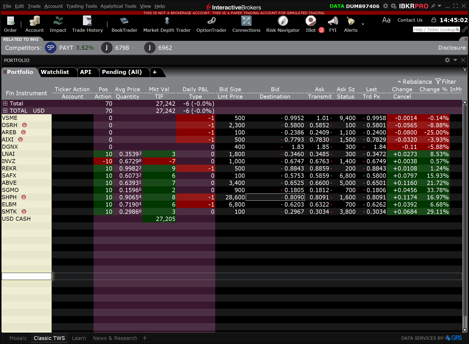Image resolution: width=469 pixels, height=344 pixels.
Task: Click OSRH short-sale restriction badge
Action: tap(25, 125)
